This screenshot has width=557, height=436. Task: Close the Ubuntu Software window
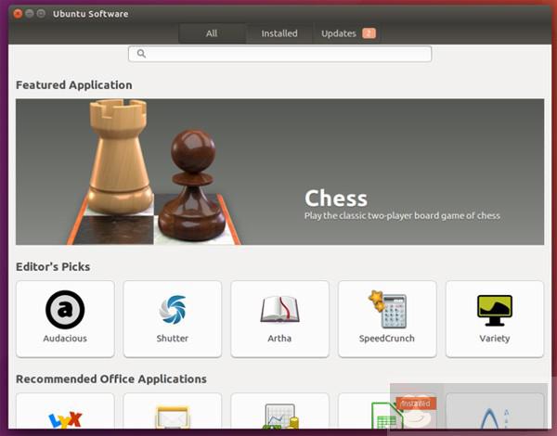[18, 14]
